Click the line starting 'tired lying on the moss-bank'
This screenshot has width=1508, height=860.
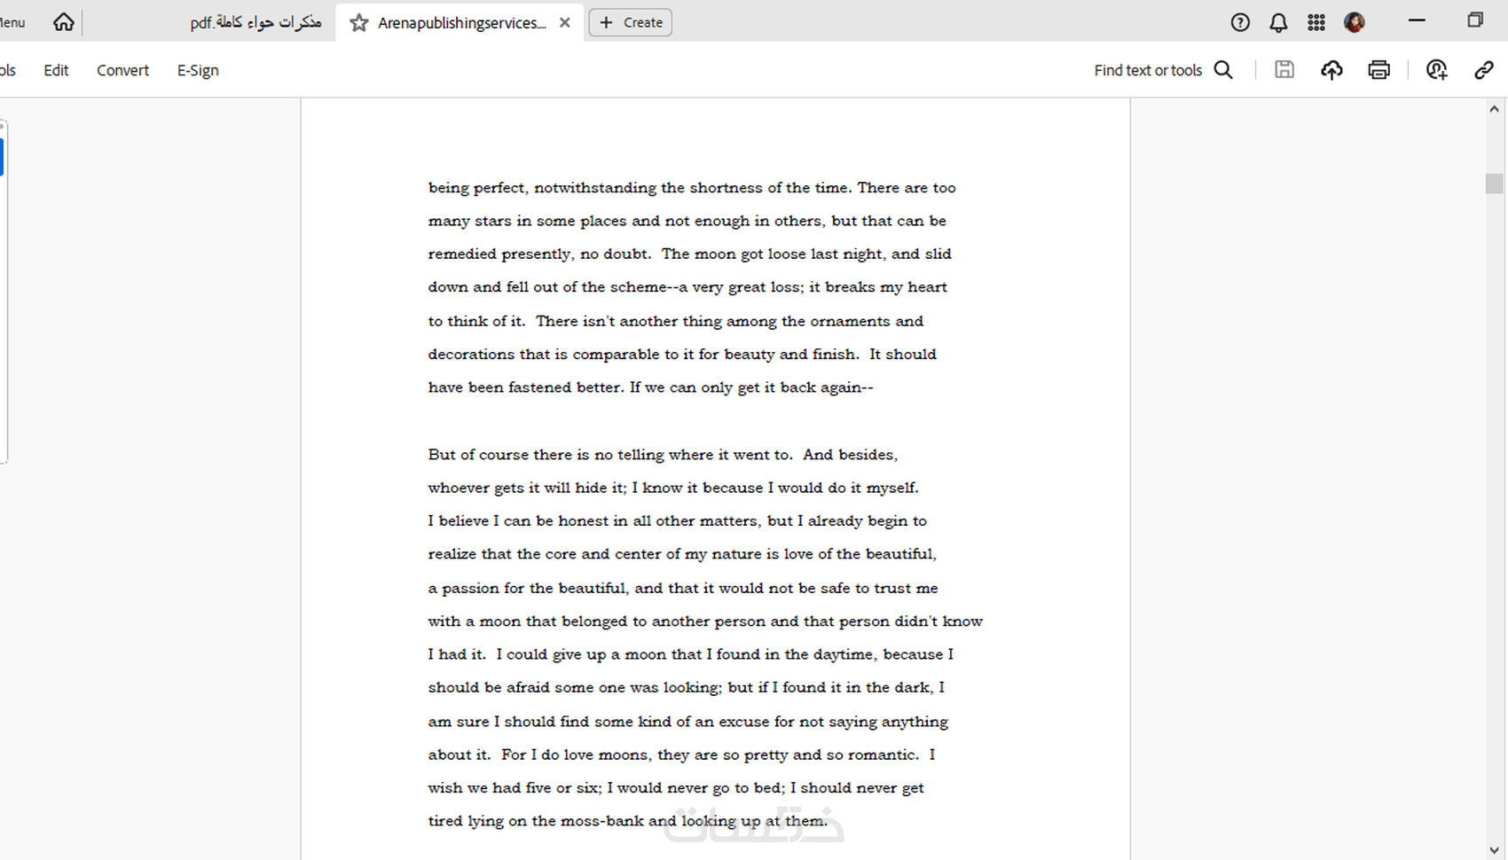628,821
